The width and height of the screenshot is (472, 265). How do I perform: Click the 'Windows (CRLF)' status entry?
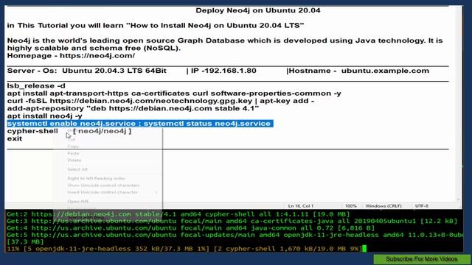383,206
